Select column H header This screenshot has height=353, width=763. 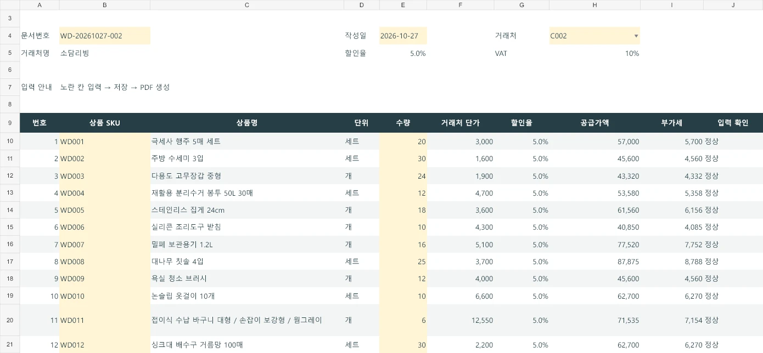coord(594,5)
